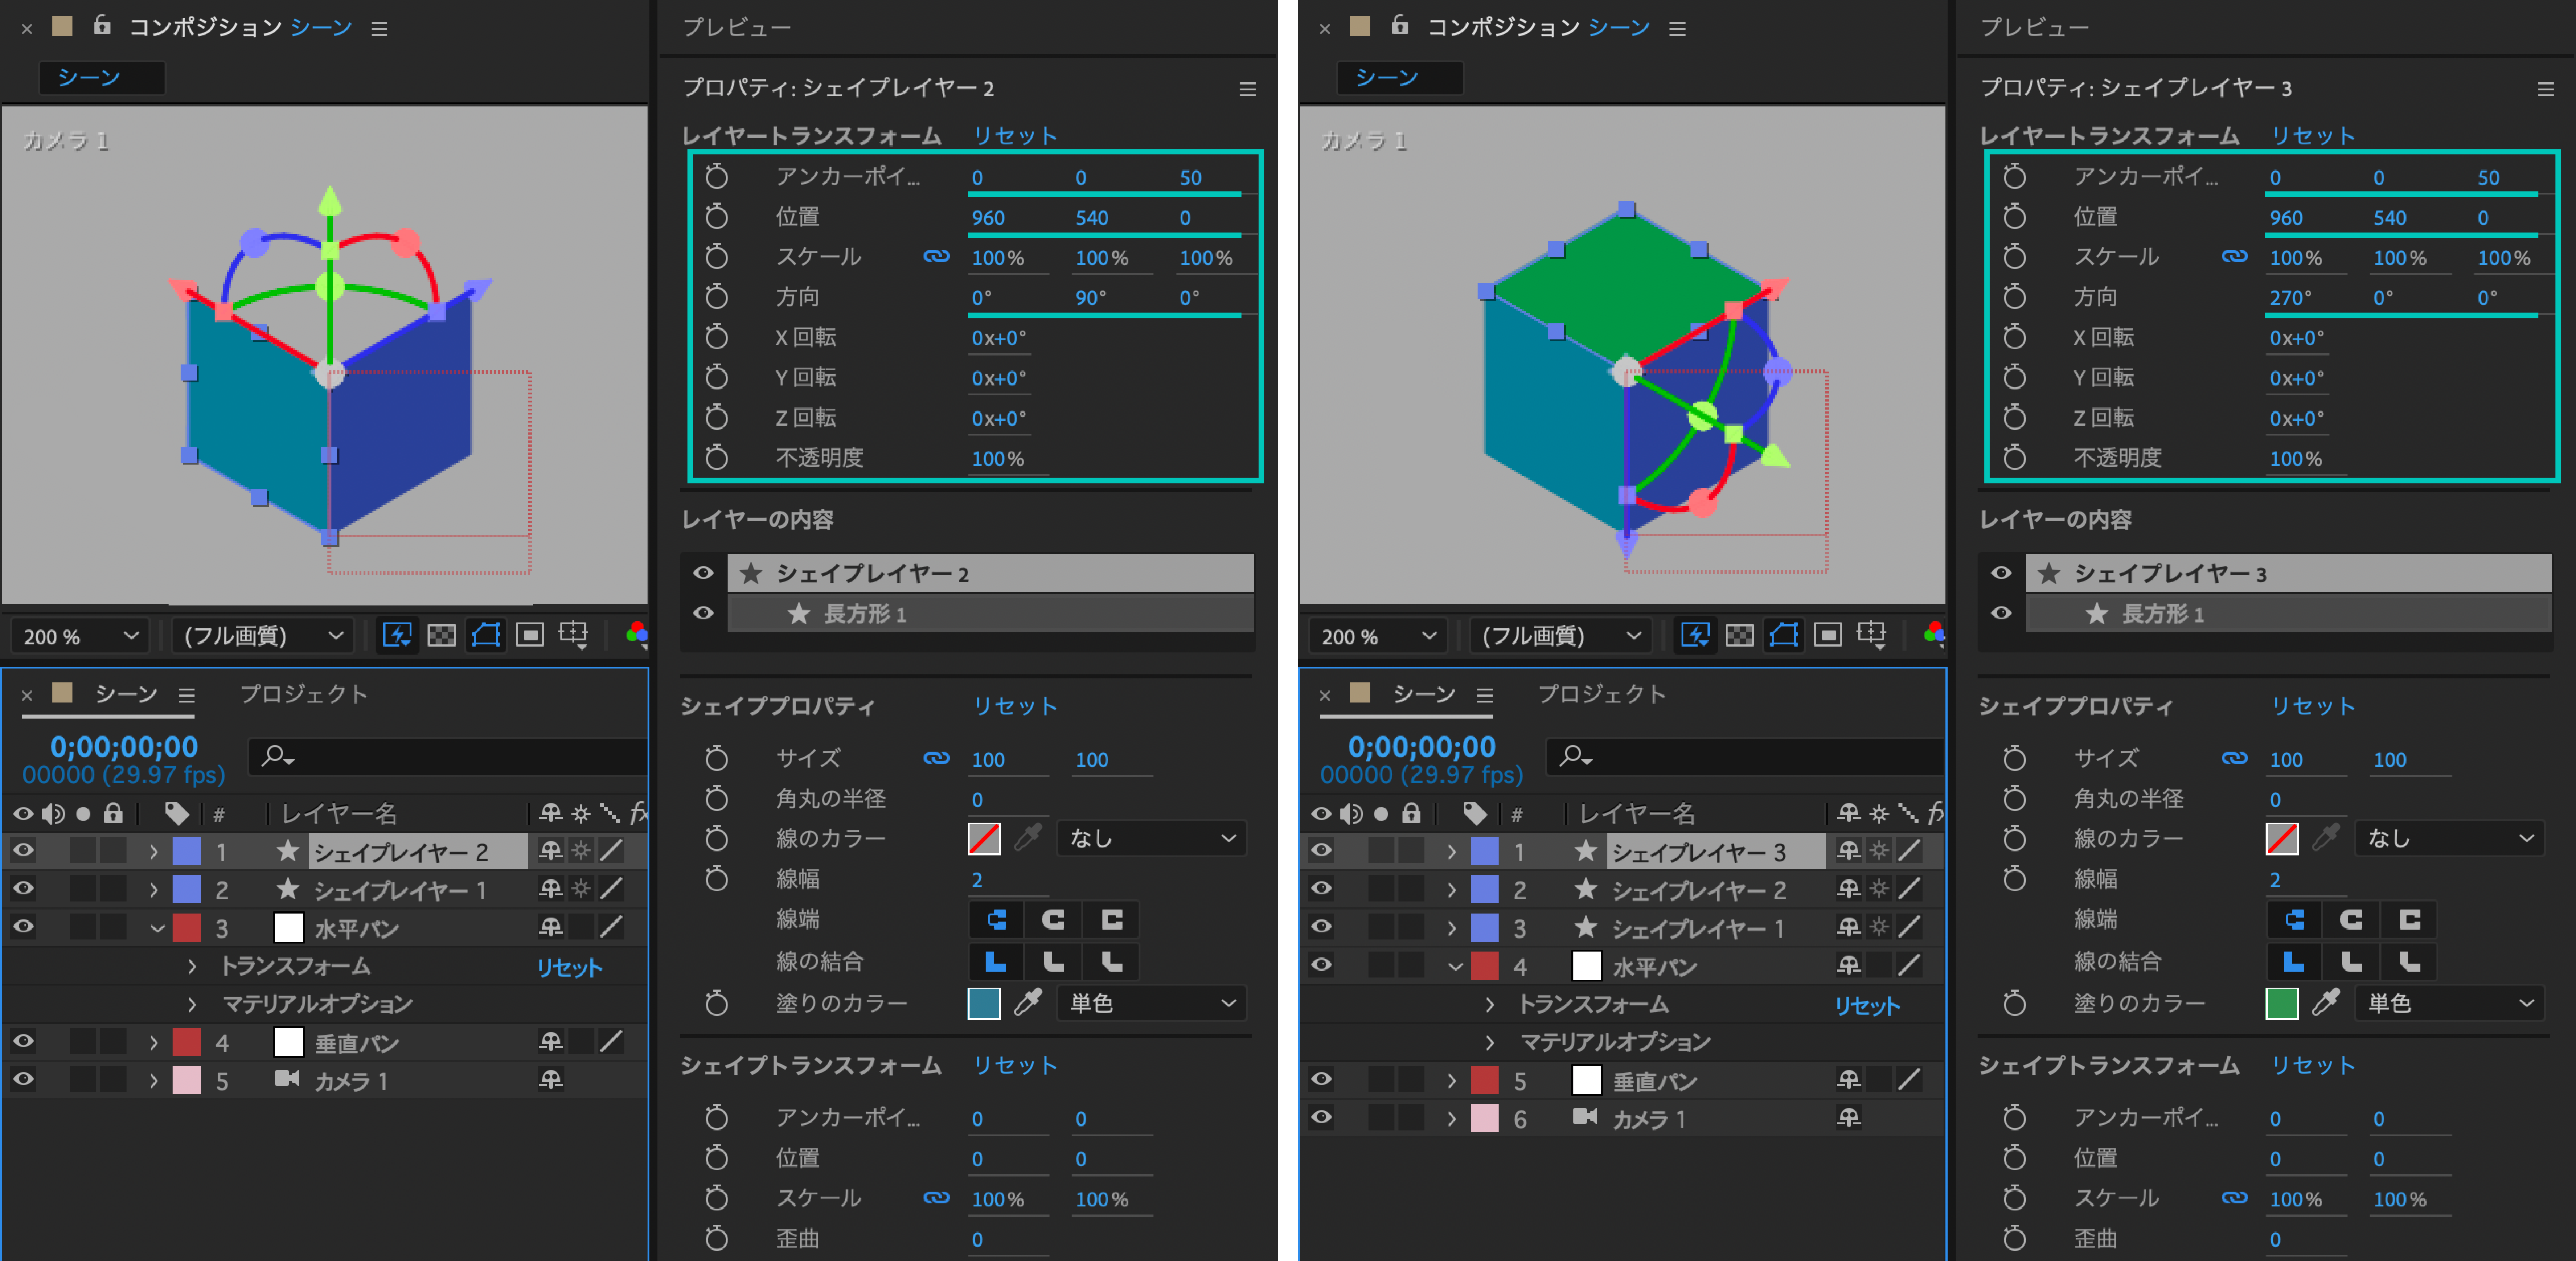The image size is (2576, 1261).
Task: Hide カメラ 1 layer in left timeline
Action: [x=23, y=1080]
